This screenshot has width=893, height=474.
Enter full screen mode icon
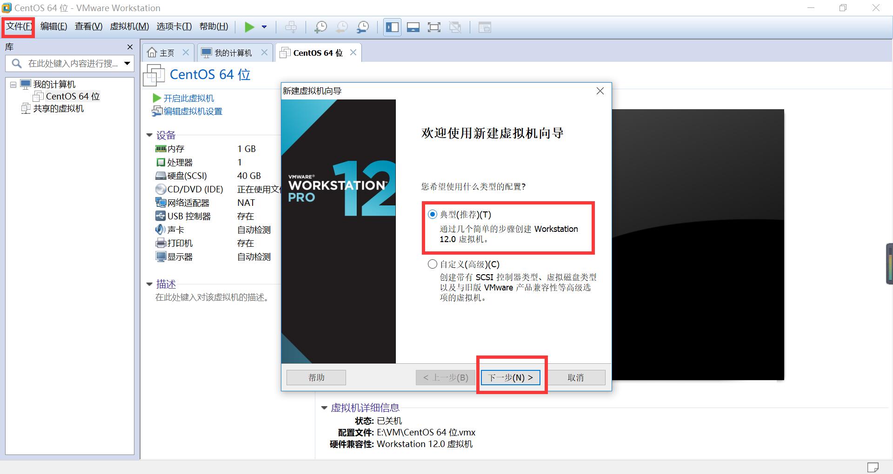(434, 27)
